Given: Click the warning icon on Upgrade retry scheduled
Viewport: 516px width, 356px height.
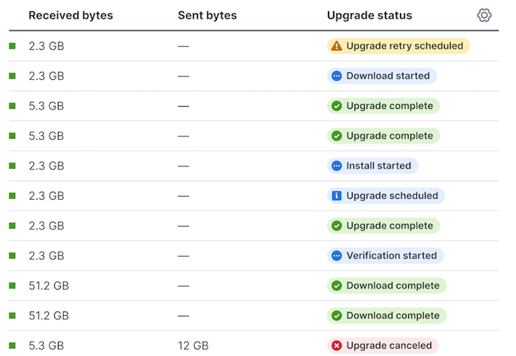Looking at the screenshot, I should point(337,46).
